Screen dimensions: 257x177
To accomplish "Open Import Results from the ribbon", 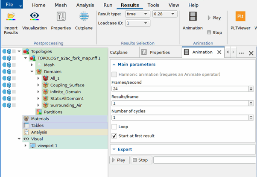I will pyautogui.click(x=11, y=23).
